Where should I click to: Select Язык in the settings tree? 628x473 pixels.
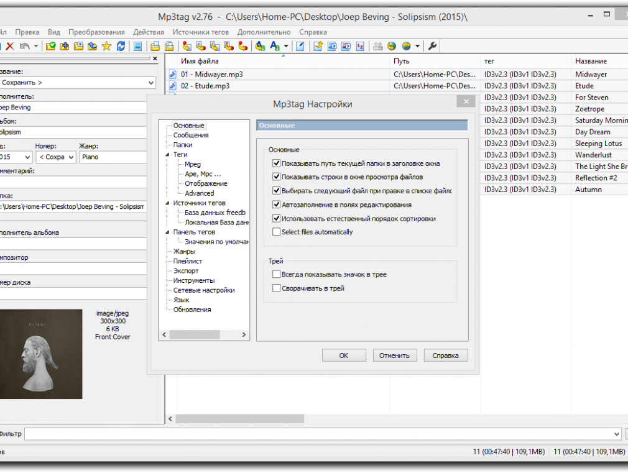click(x=182, y=300)
